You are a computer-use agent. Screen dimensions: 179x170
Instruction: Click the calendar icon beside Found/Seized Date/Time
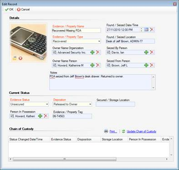[x=146, y=30]
